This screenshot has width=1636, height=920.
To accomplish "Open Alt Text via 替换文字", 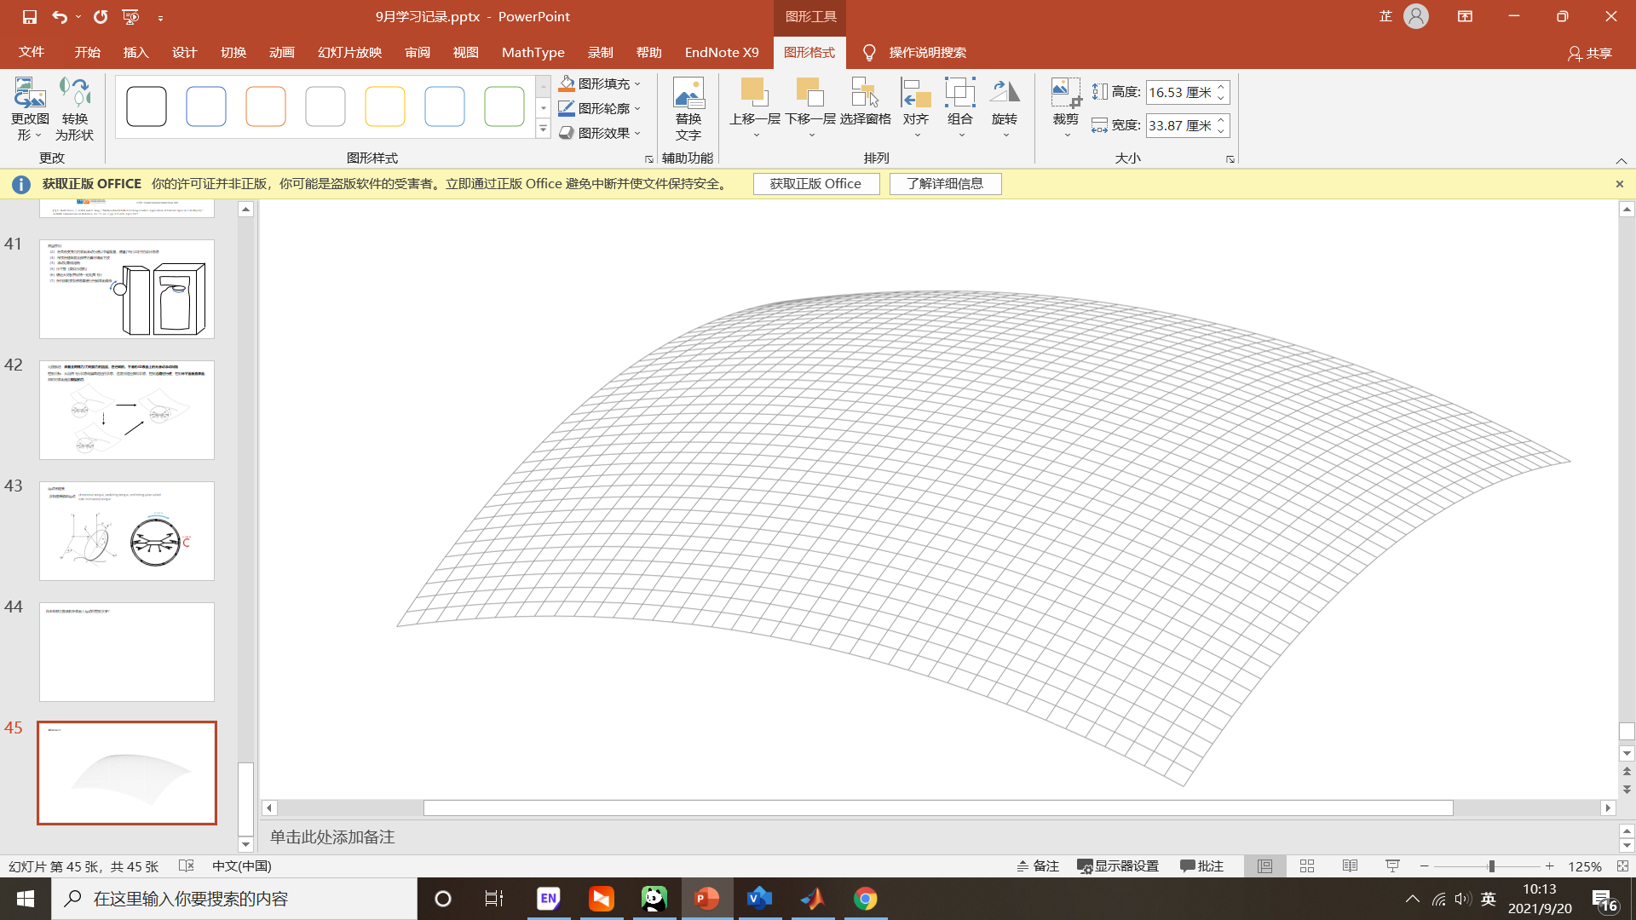I will [x=688, y=106].
